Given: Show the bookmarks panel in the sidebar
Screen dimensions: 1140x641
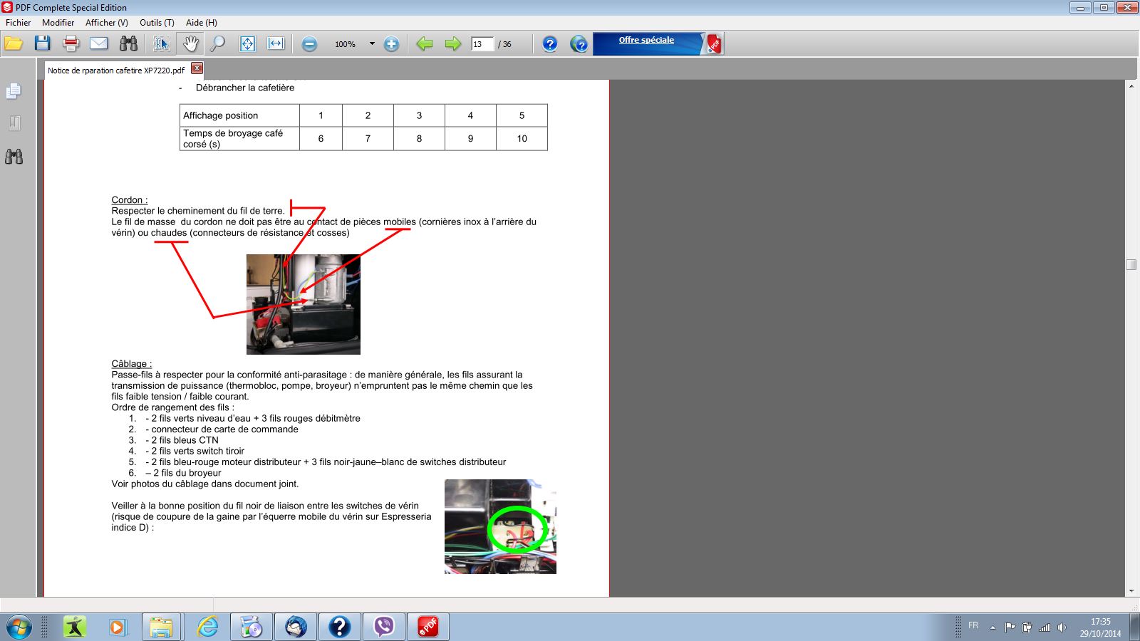Looking at the screenshot, I should pos(14,123).
